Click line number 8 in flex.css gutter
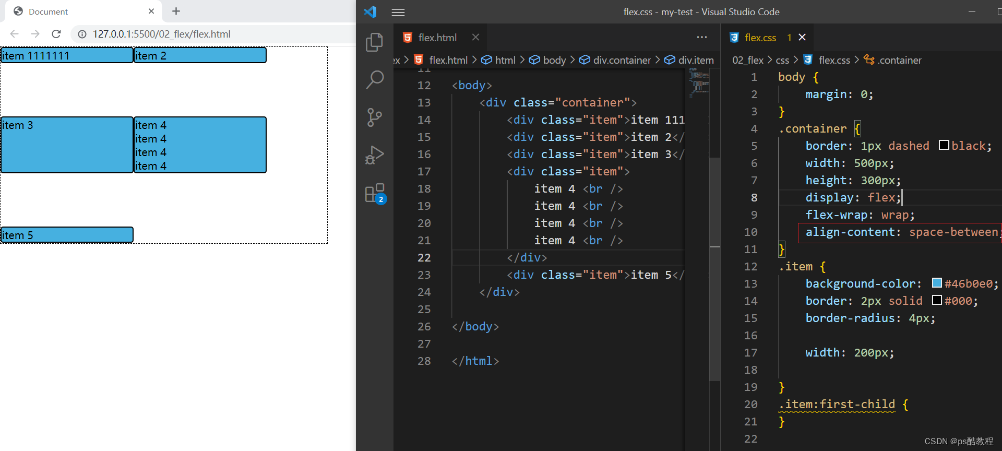 coord(754,197)
